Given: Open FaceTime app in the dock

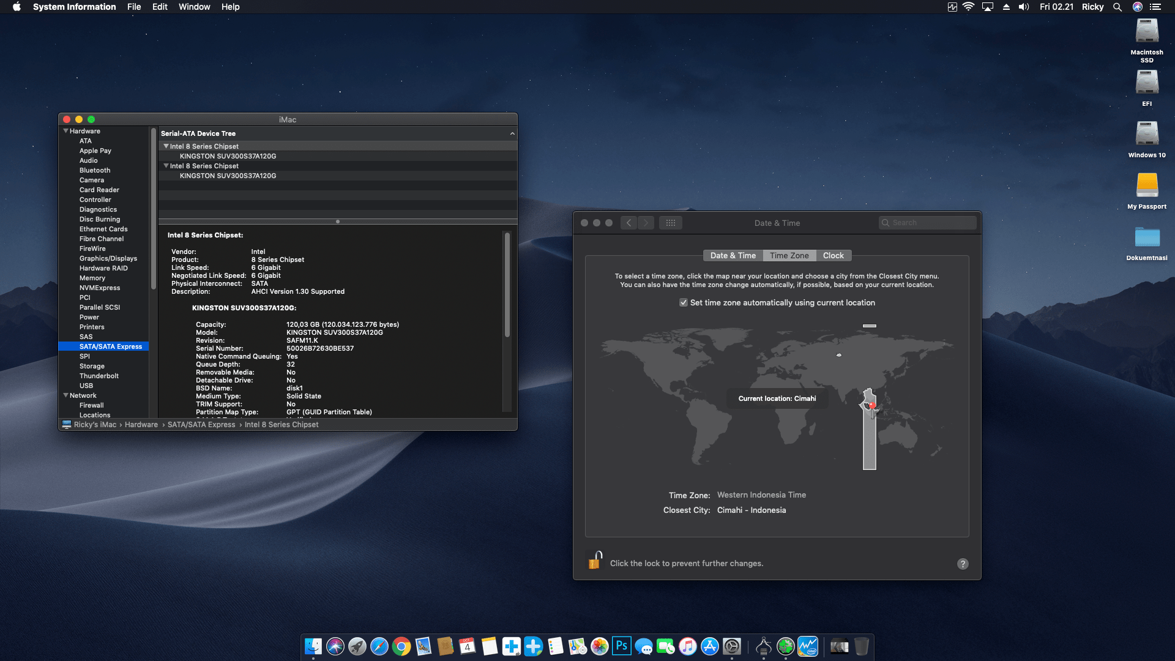Looking at the screenshot, I should pyautogui.click(x=666, y=646).
